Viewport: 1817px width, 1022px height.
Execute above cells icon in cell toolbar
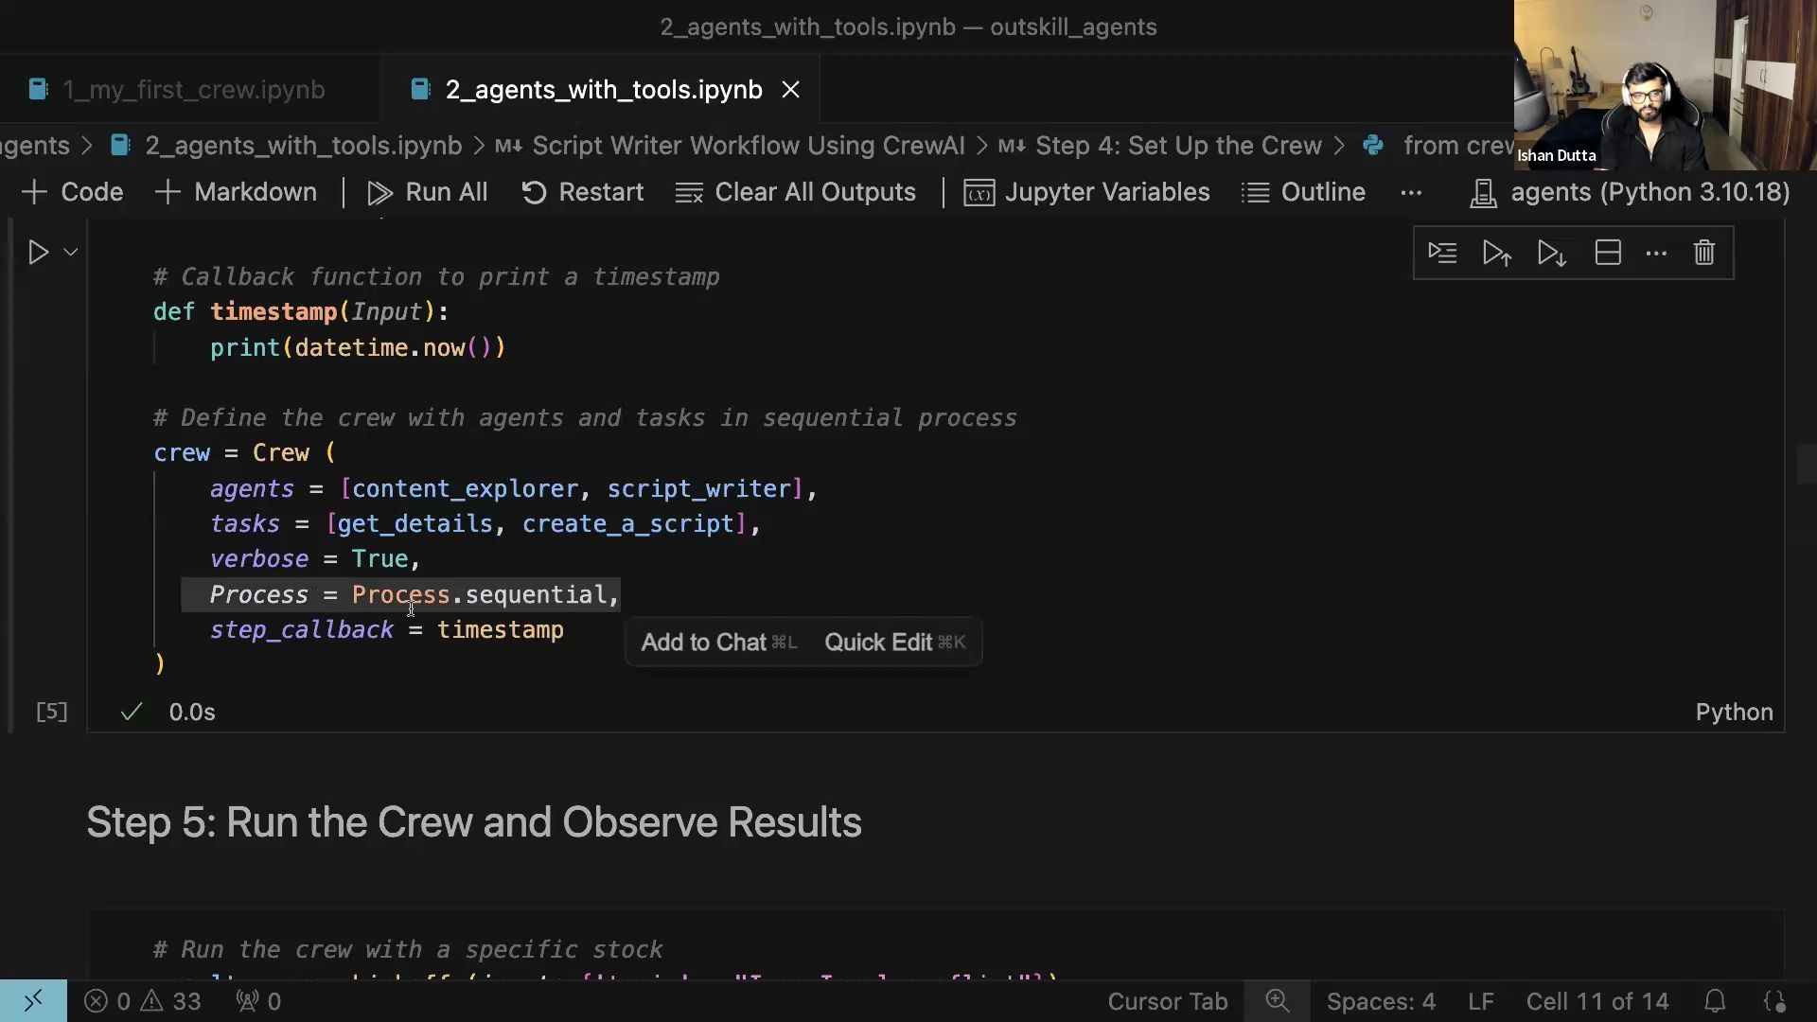coord(1496,253)
